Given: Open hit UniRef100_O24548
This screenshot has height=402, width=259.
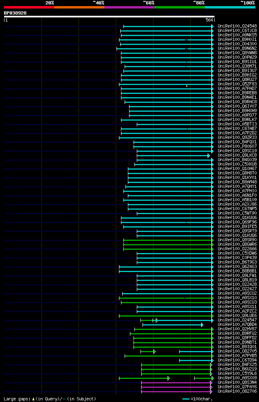Looking at the screenshot, I should [x=237, y=26].
